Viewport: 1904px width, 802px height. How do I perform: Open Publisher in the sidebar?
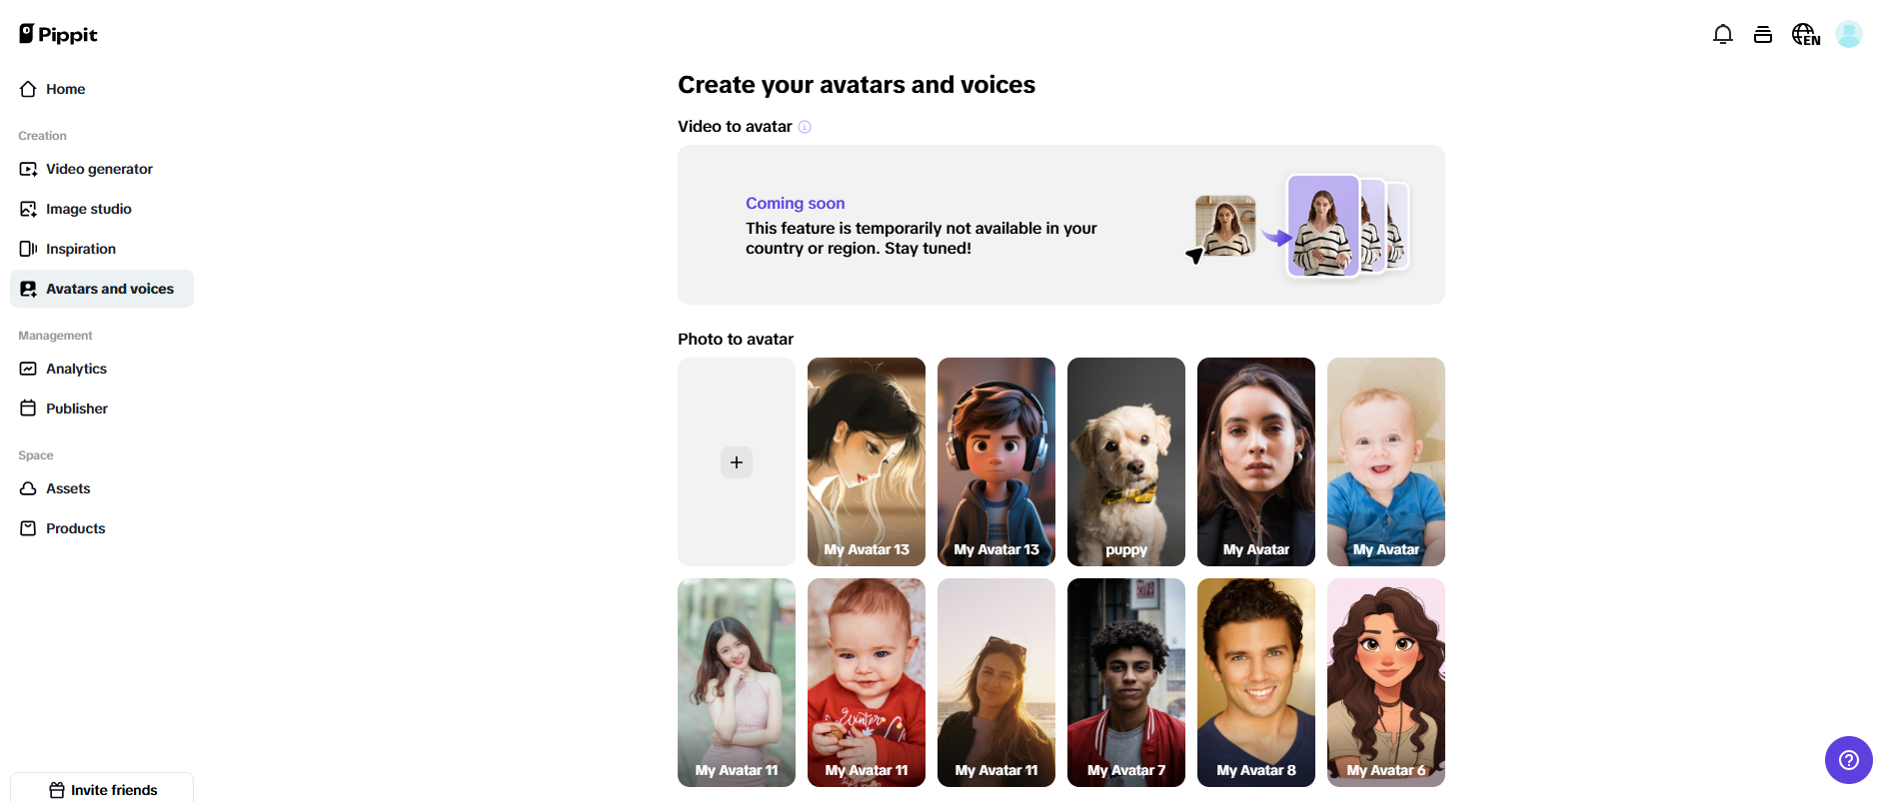point(76,408)
